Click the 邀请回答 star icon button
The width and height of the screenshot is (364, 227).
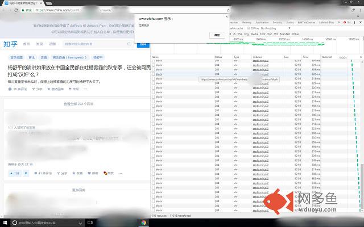(x=56, y=89)
